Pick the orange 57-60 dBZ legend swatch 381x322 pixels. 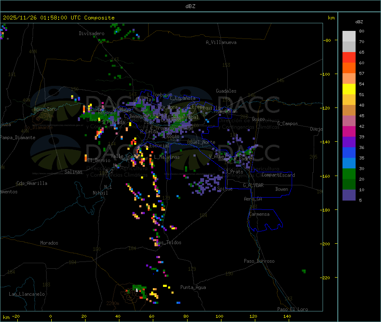(349, 68)
